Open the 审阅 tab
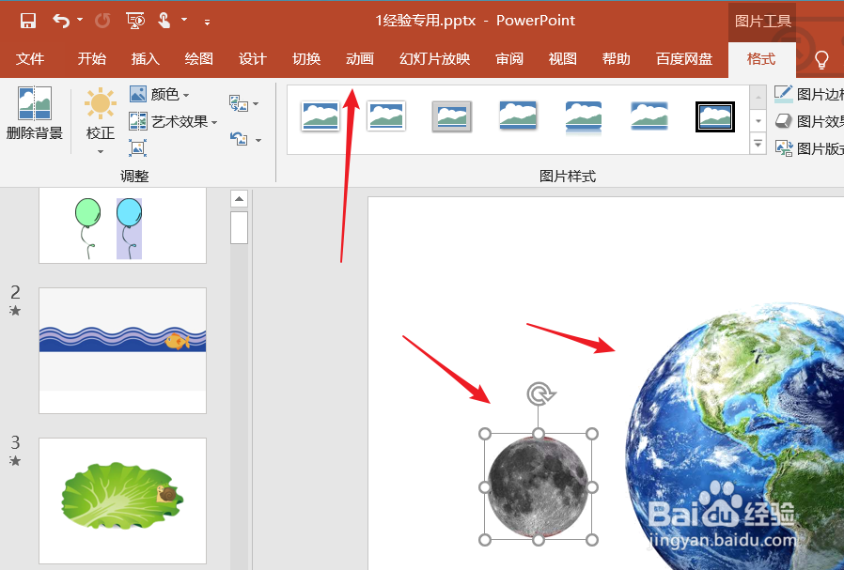The height and width of the screenshot is (570, 844). click(x=509, y=58)
